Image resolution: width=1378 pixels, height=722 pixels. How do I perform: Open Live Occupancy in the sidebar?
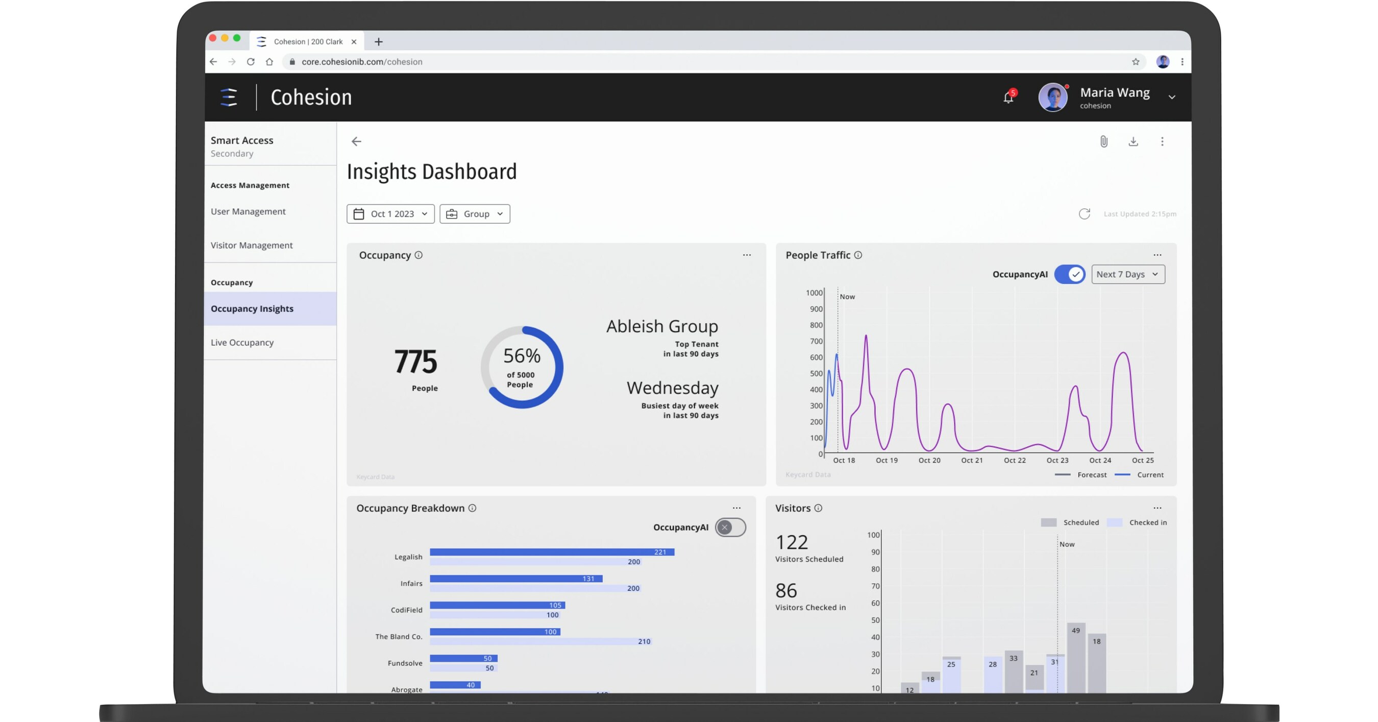242,343
